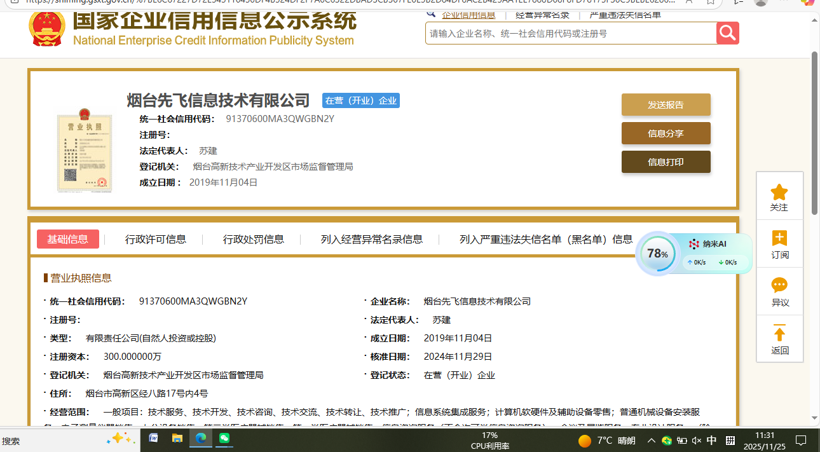
Task: Click the 关注 star icon
Action: tap(779, 192)
